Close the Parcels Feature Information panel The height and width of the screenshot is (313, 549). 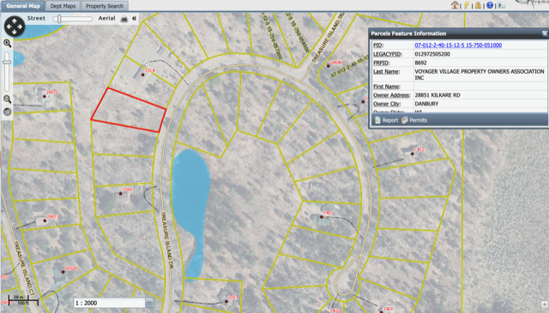pyautogui.click(x=545, y=33)
